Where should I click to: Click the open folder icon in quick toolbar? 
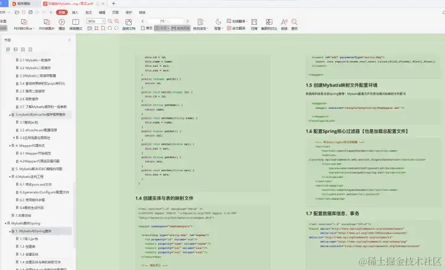(x=17, y=12)
